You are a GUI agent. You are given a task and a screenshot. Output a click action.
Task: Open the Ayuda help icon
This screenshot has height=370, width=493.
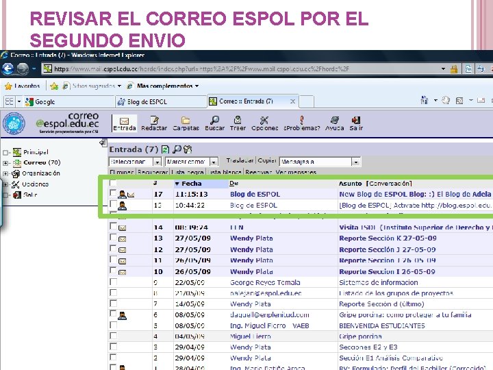335,123
